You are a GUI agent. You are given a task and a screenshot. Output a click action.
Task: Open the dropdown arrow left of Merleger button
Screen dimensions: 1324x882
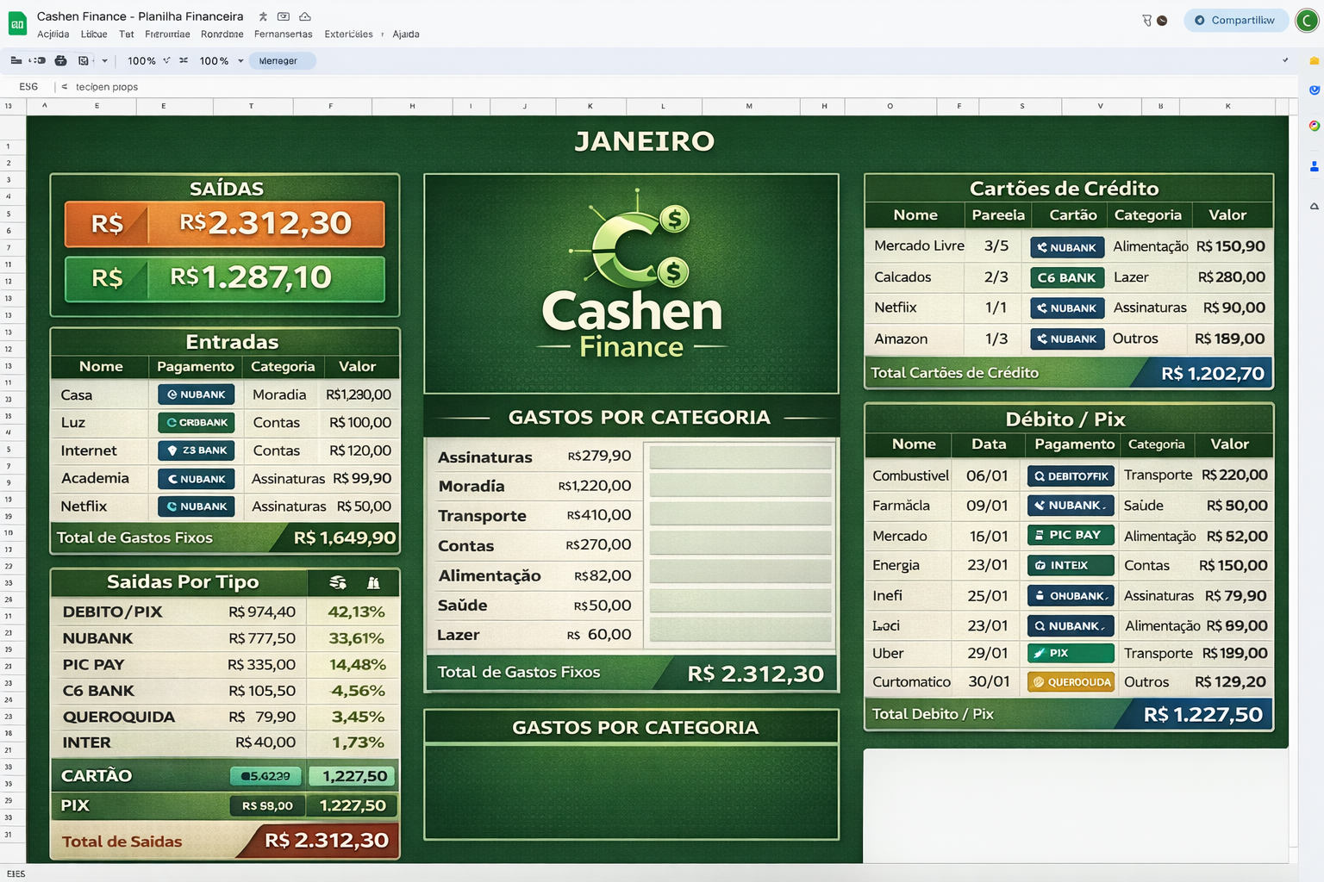(x=240, y=61)
